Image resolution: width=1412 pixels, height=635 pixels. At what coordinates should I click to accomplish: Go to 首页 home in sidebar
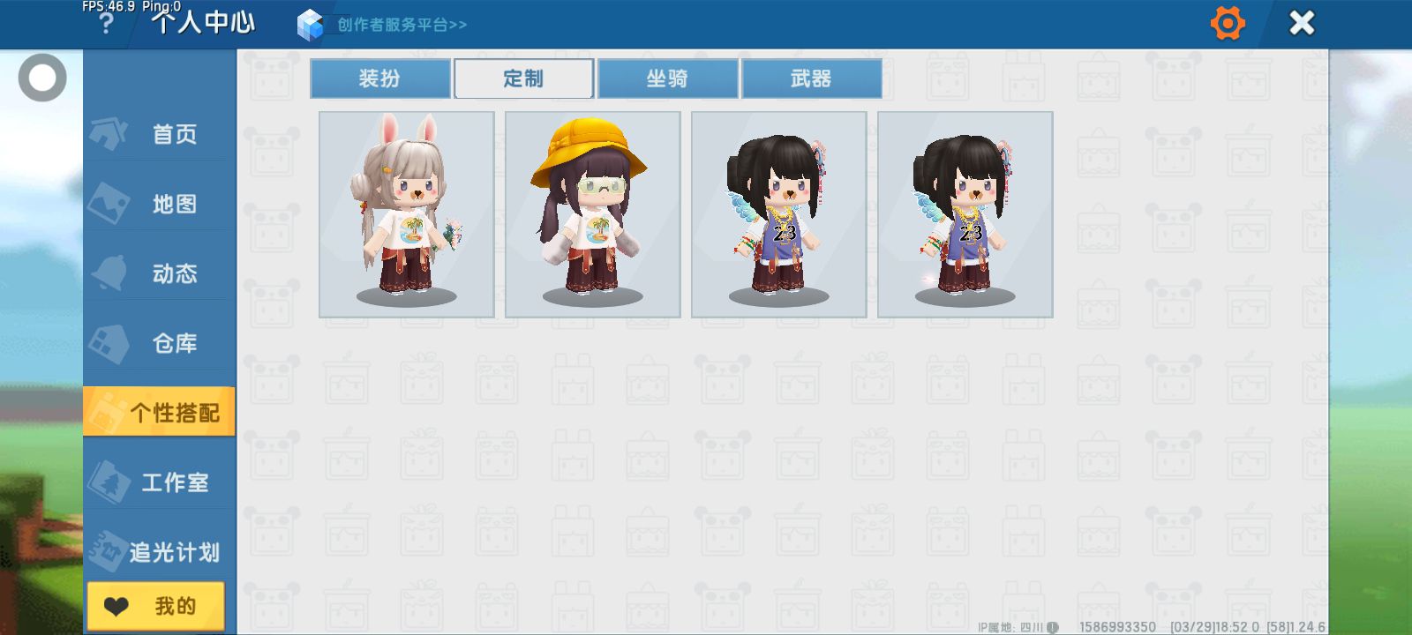(x=160, y=134)
